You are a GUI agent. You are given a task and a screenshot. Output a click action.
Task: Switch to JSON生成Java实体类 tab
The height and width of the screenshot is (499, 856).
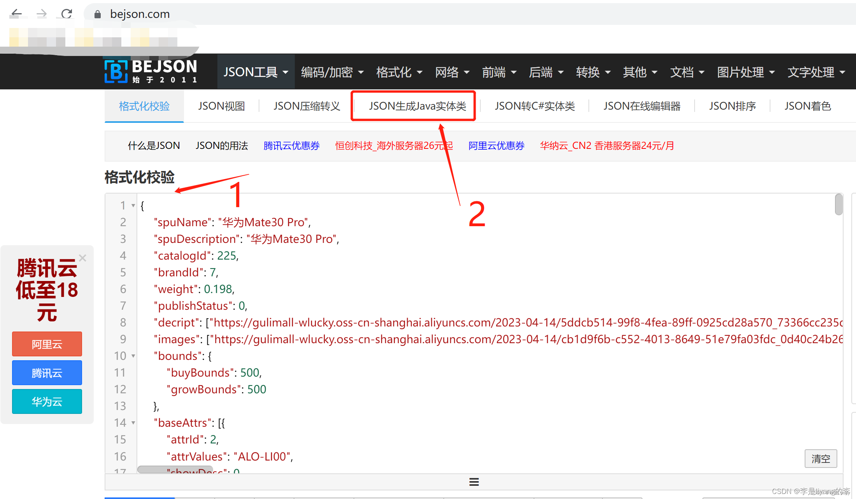(417, 106)
